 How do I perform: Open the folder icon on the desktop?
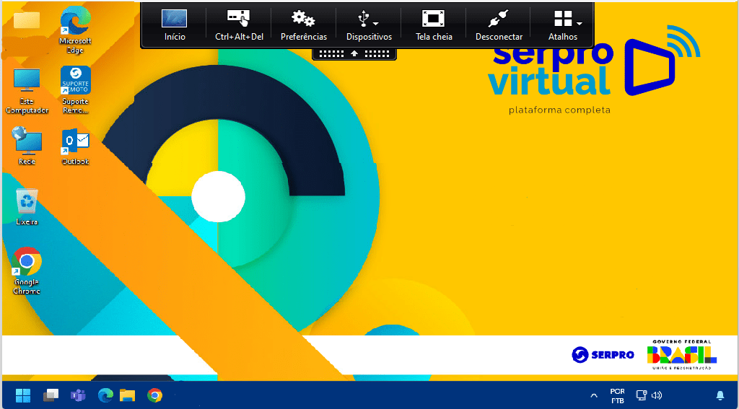point(27,19)
